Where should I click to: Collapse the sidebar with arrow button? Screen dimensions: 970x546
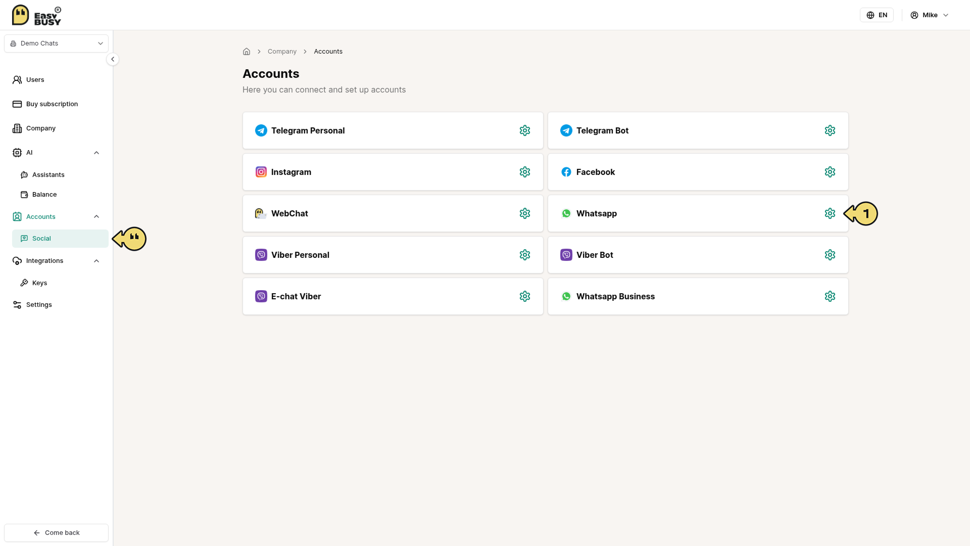tap(113, 59)
